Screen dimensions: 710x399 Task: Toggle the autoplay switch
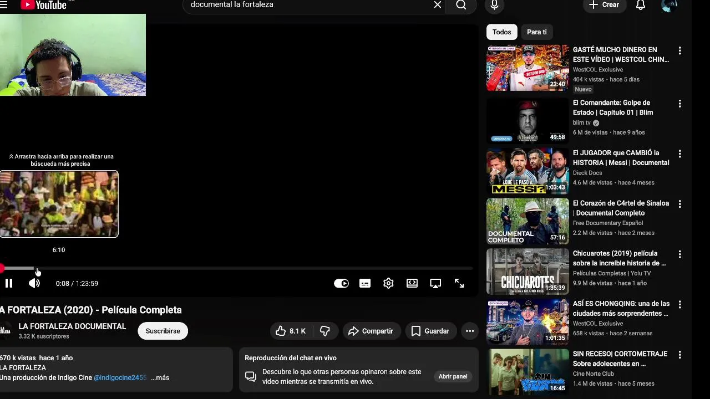pos(341,283)
